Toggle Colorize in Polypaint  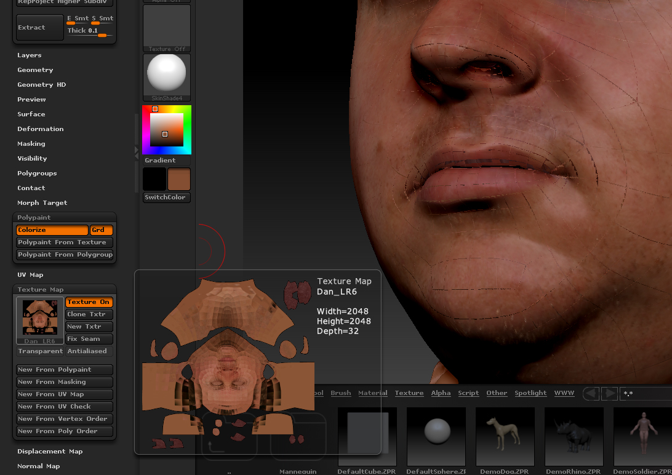pos(52,230)
